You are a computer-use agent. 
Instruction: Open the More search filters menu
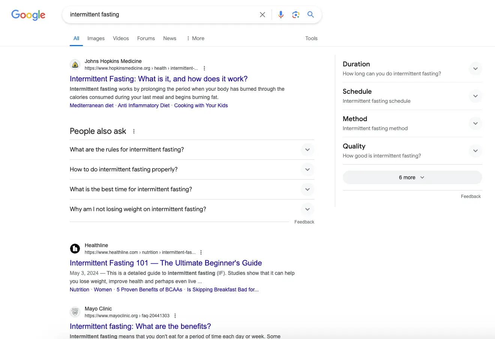tap(195, 38)
